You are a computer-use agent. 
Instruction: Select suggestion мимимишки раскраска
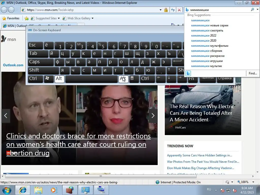point(208,56)
